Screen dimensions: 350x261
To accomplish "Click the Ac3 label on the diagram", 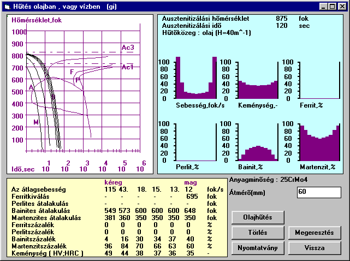I will point(128,48).
